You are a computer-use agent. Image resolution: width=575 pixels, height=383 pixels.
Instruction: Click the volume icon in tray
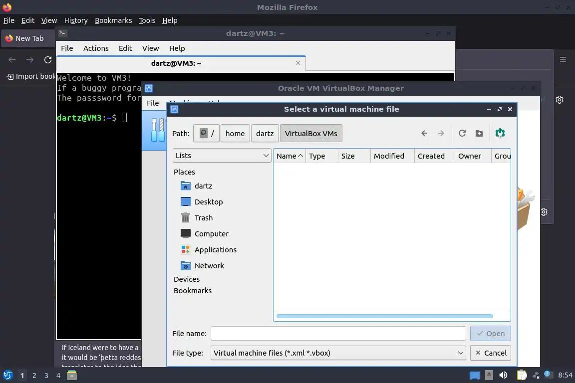click(503, 376)
